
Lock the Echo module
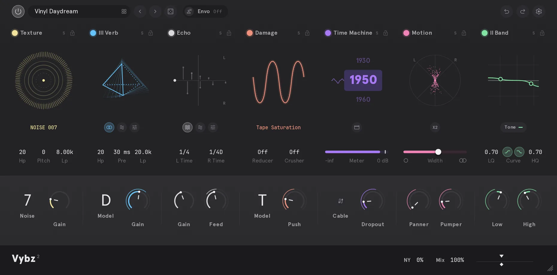click(x=229, y=33)
